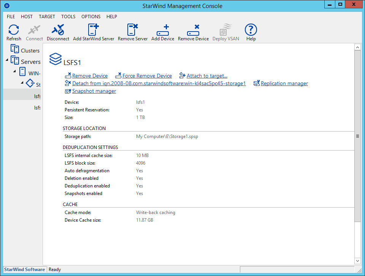Click the Device value lsfs1

(140, 102)
